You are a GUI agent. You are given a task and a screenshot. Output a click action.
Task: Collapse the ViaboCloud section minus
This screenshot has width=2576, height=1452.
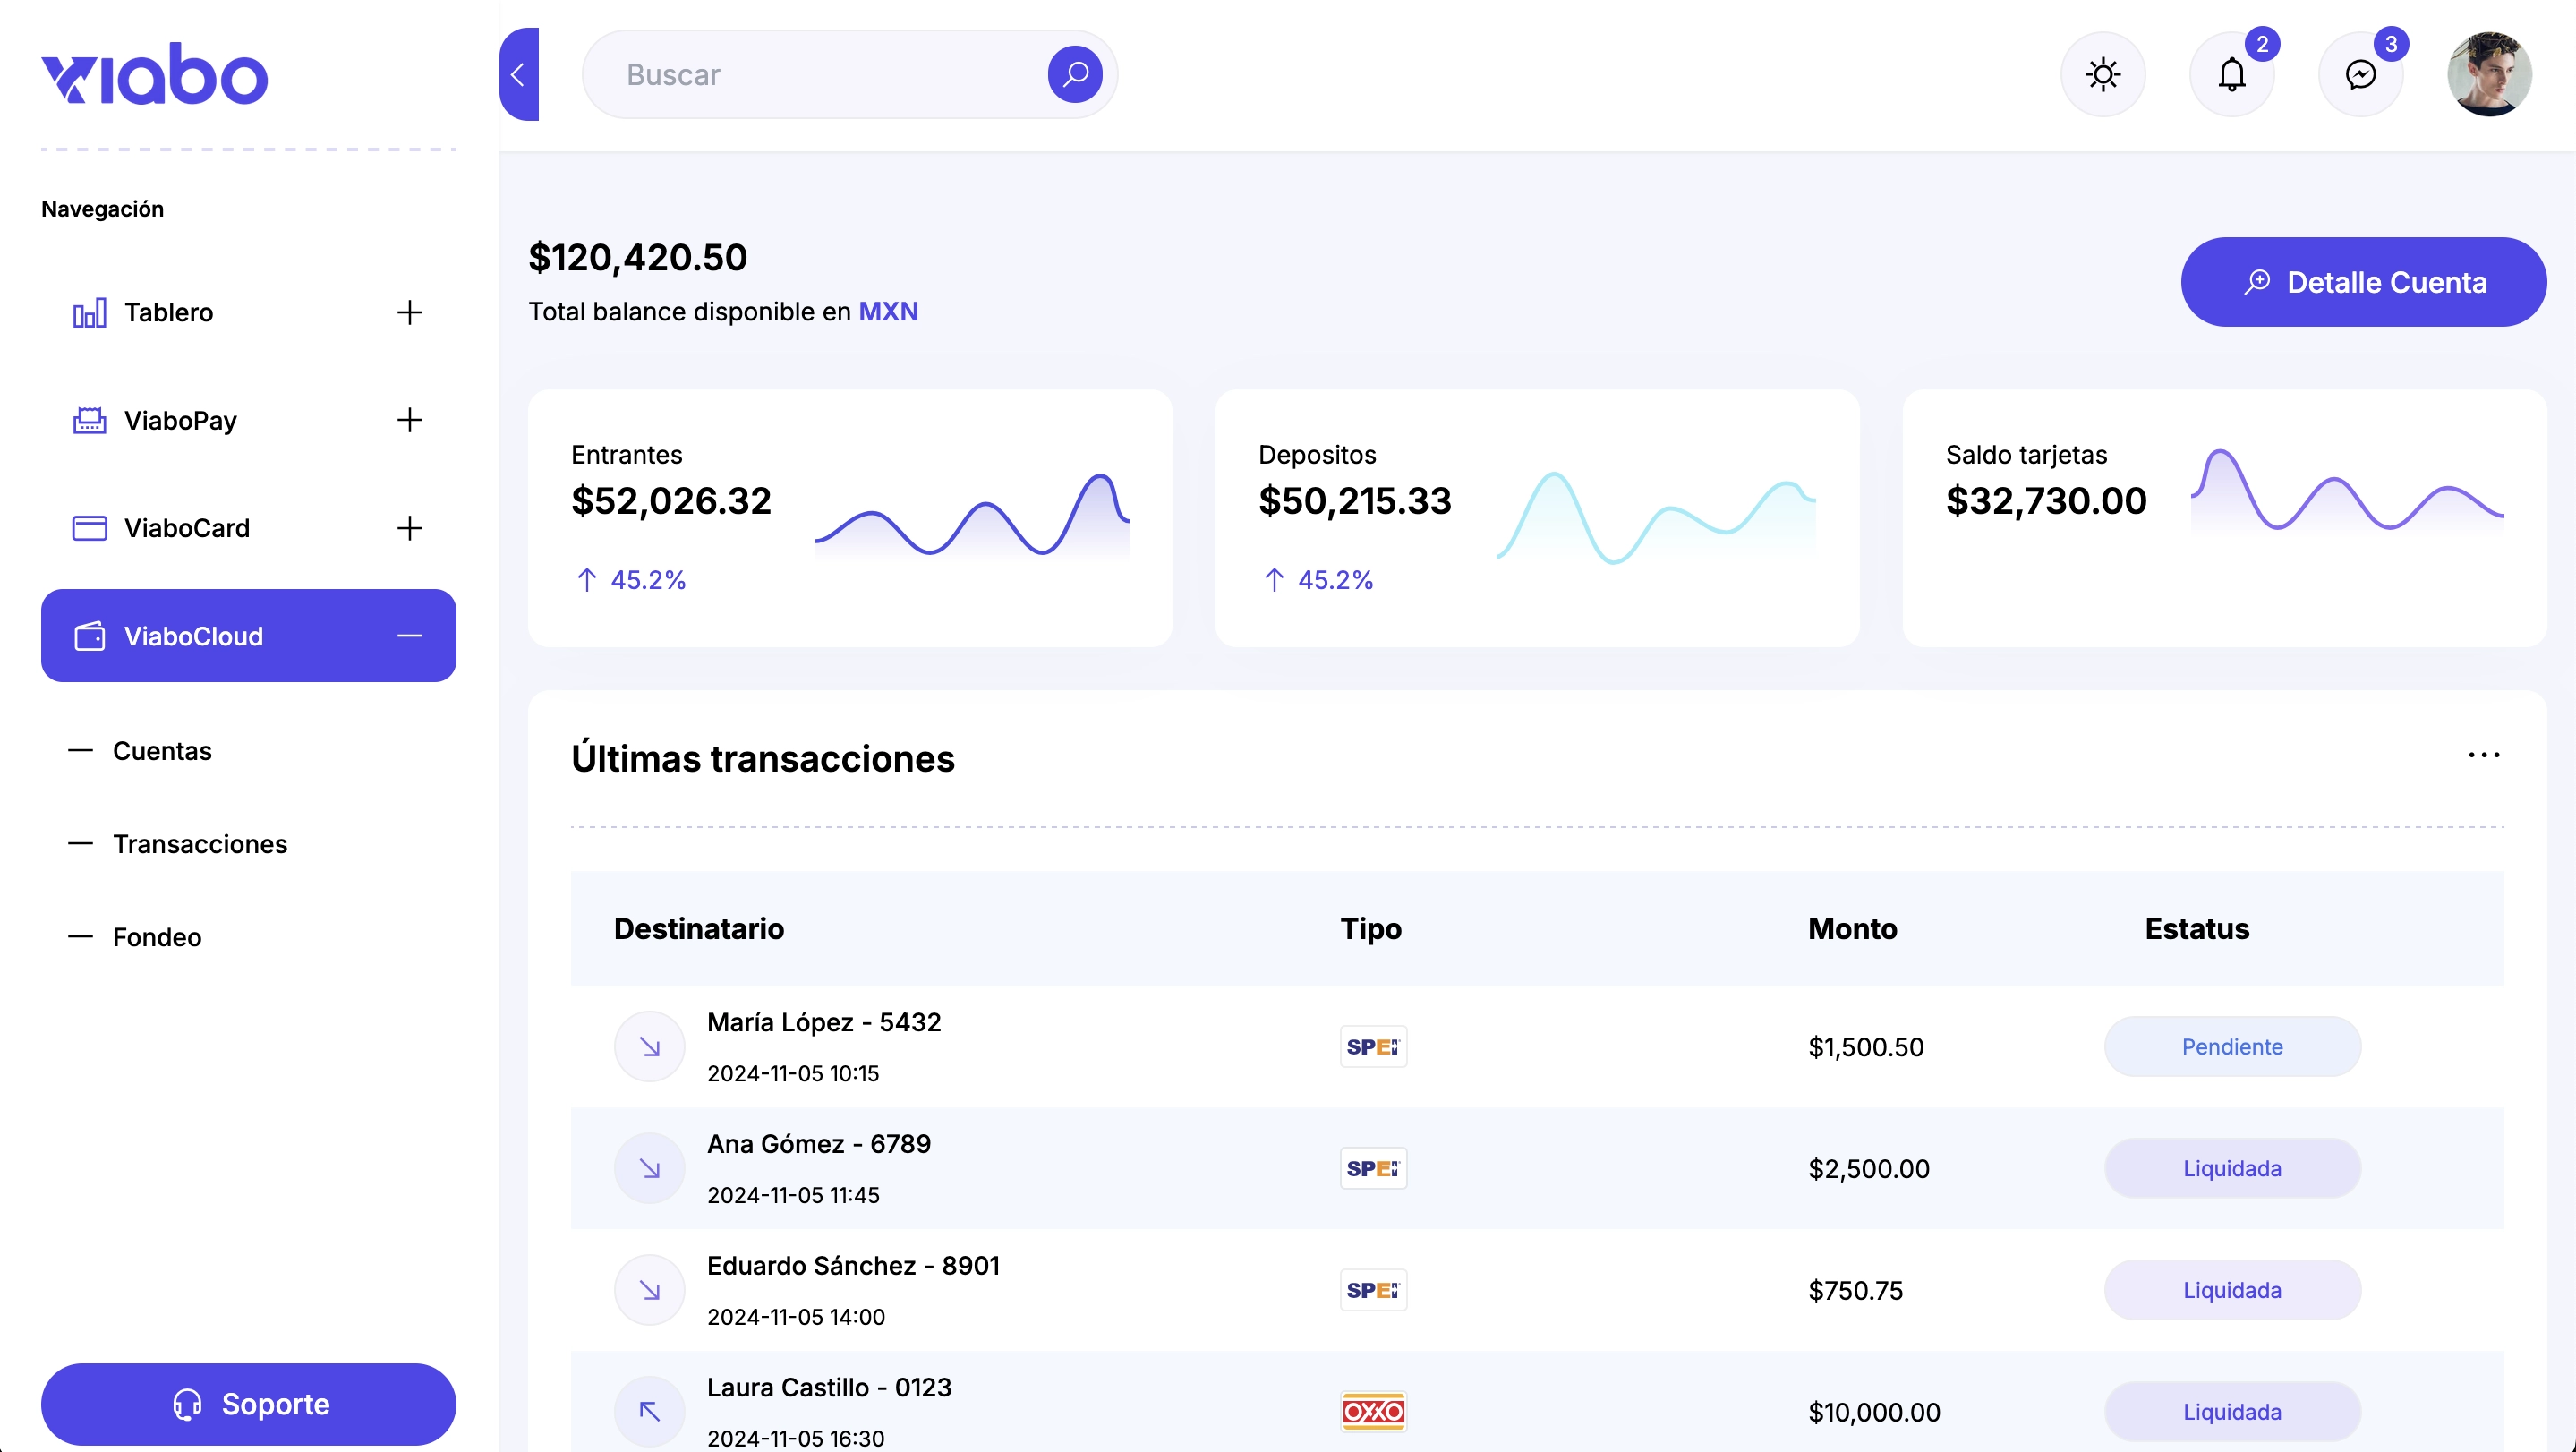coord(409,636)
